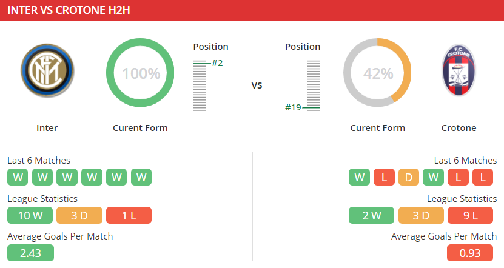Click Inter's last W match badge
This screenshot has width=504, height=268.
pyautogui.click(x=141, y=177)
